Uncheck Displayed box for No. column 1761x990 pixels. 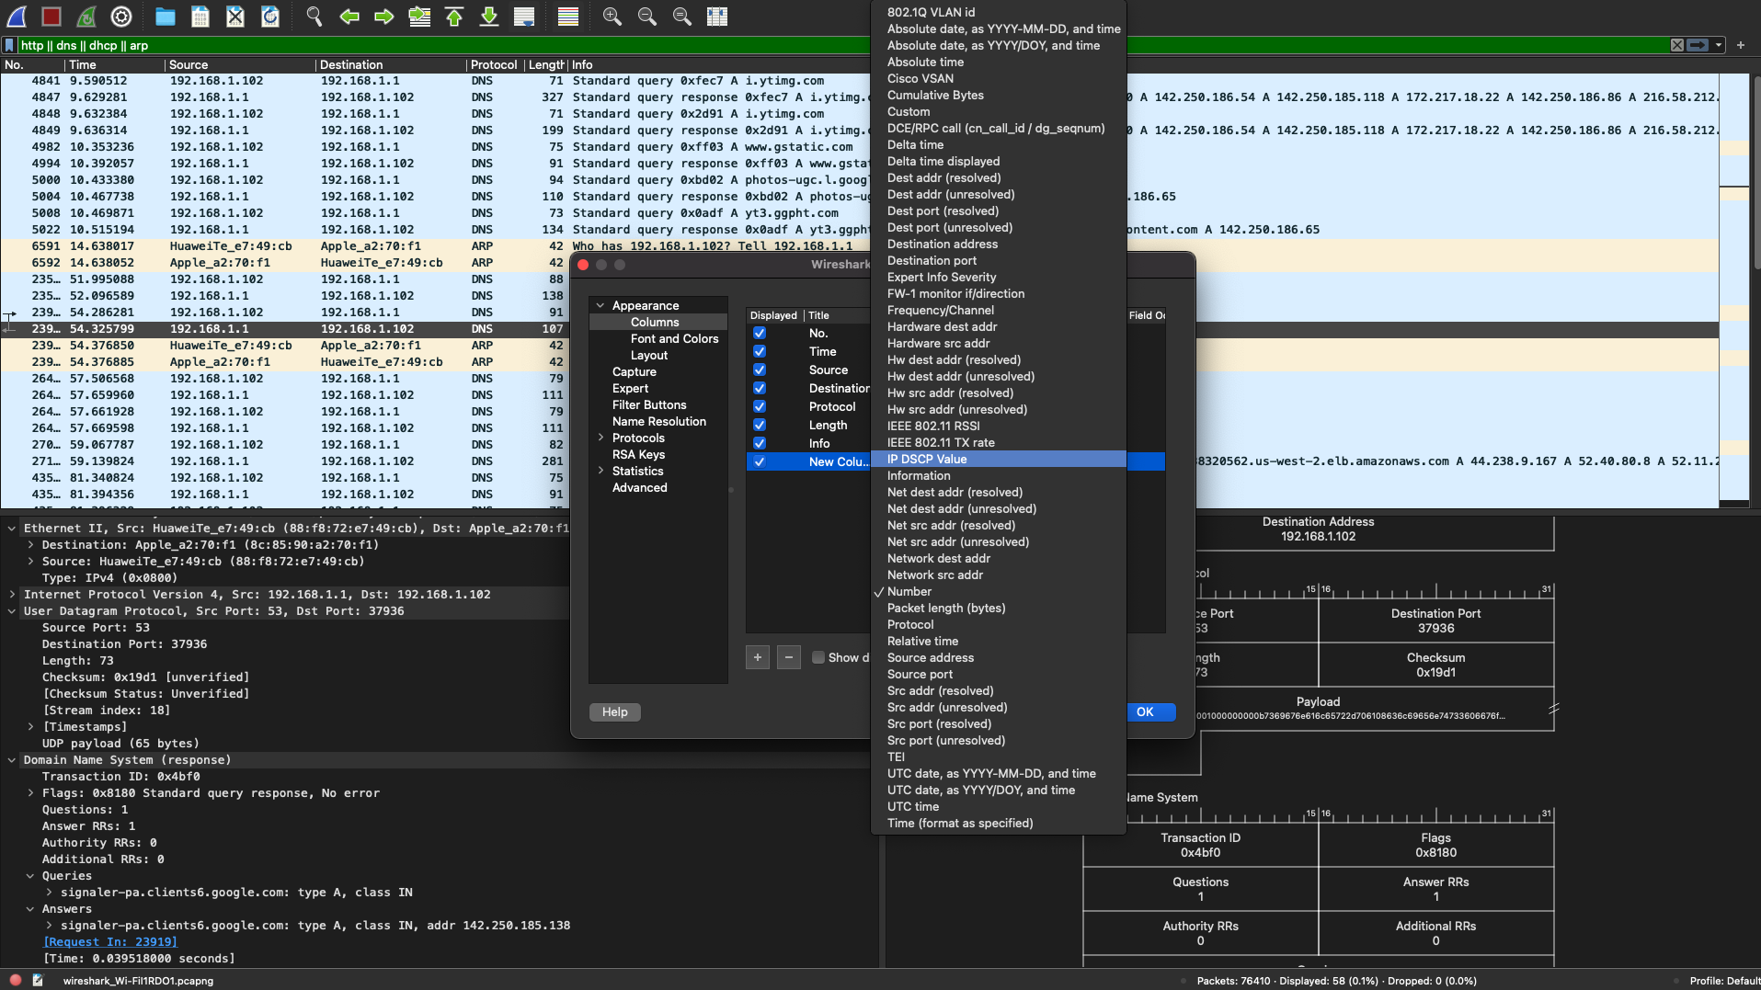point(760,333)
